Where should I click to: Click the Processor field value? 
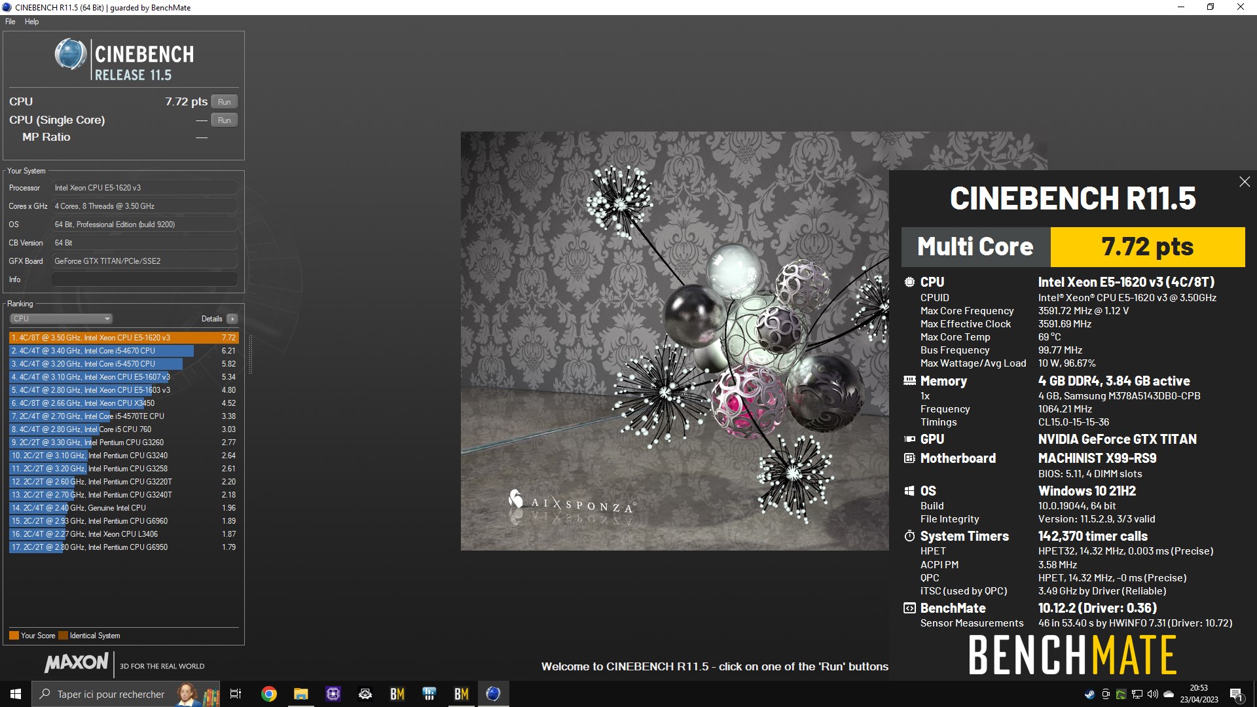(x=144, y=188)
